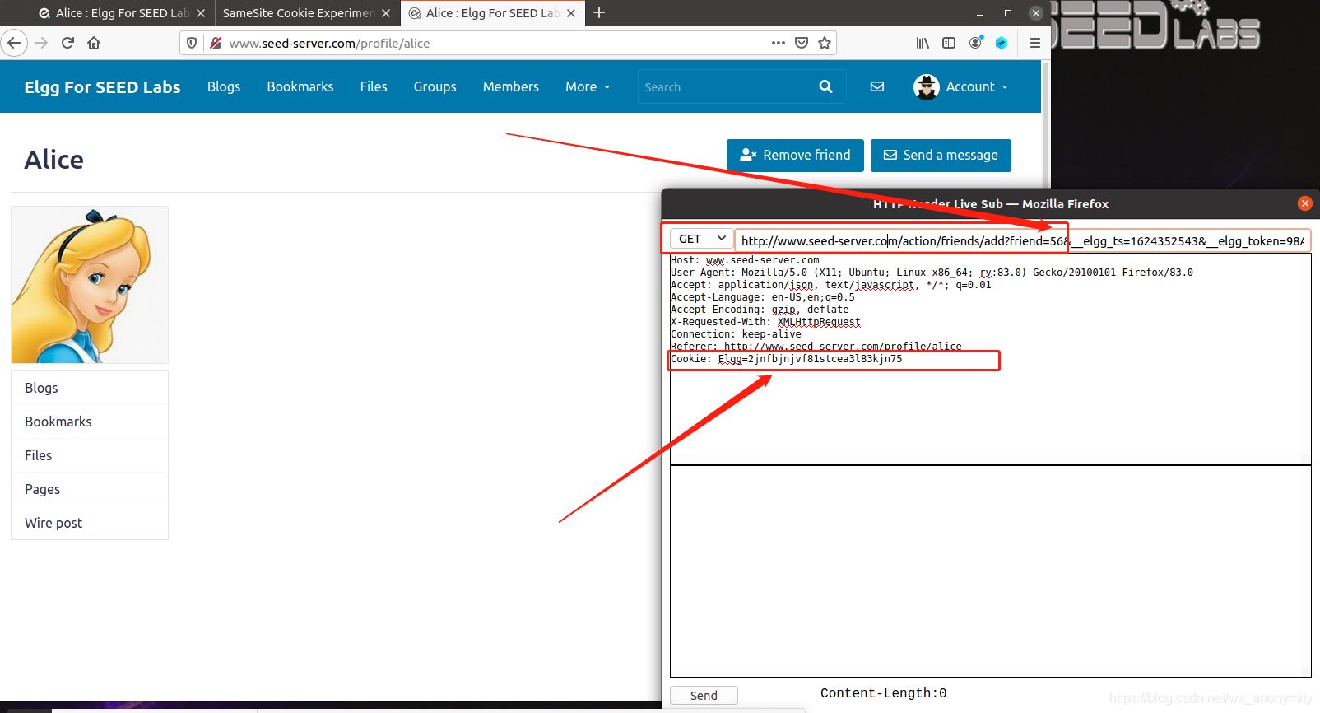The image size is (1320, 713).
Task: Switch to SameSite Cookie Experiment tab
Action: 298,13
